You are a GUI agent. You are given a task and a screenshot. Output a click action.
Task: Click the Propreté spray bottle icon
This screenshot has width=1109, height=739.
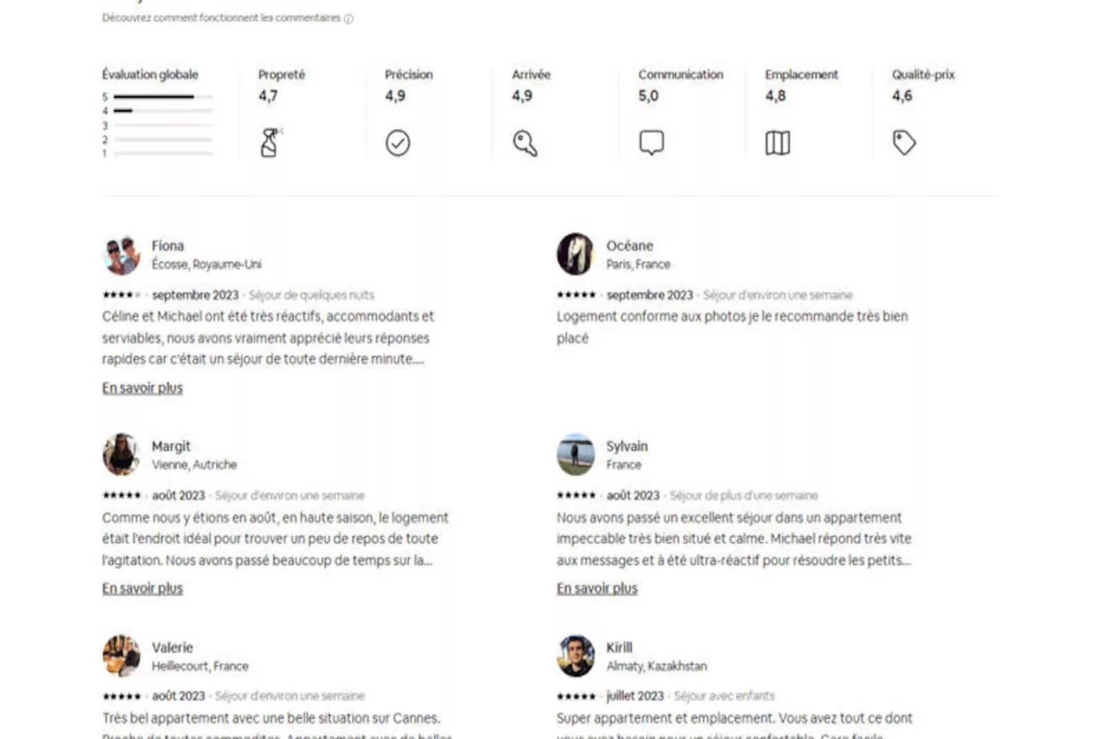pyautogui.click(x=269, y=143)
